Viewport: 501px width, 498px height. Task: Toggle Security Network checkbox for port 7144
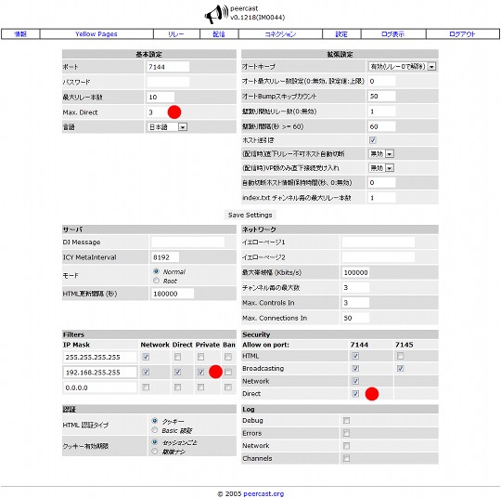tap(355, 381)
